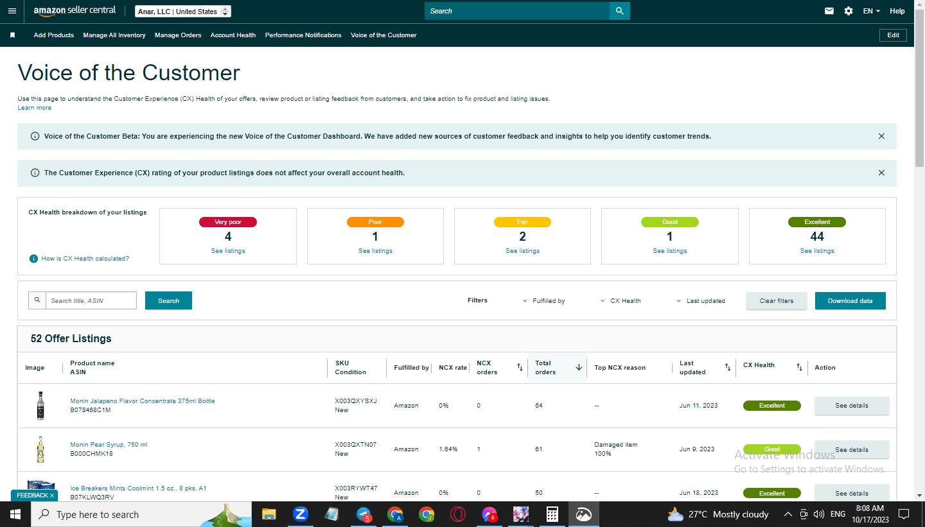Click the info icon beside CX Health calculated
Image resolution: width=925 pixels, height=527 pixels.
point(33,259)
